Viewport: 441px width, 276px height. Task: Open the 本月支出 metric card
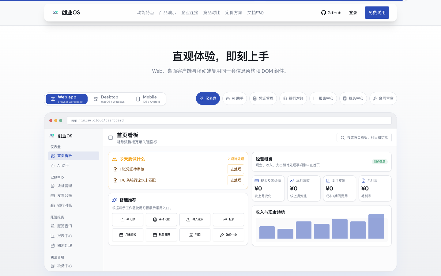pos(339,188)
